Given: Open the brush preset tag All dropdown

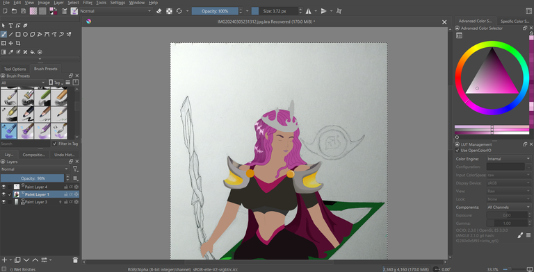Looking at the screenshot, I should point(23,83).
